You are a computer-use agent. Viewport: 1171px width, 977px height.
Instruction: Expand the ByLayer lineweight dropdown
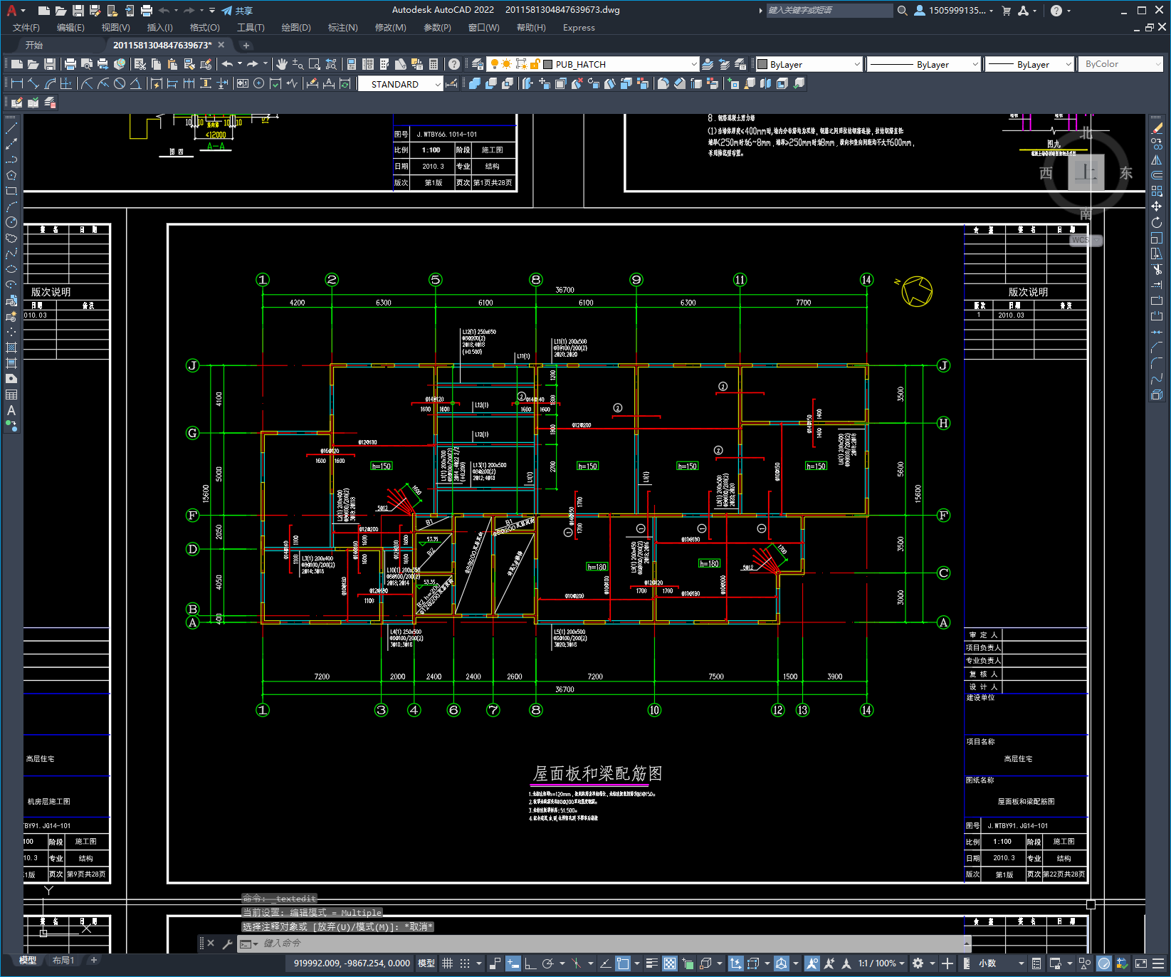tap(1068, 64)
